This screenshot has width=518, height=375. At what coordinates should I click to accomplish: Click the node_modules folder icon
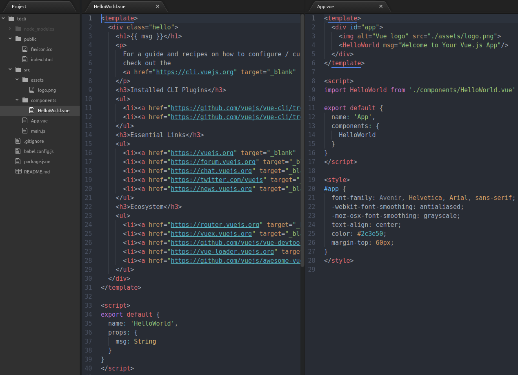18,29
